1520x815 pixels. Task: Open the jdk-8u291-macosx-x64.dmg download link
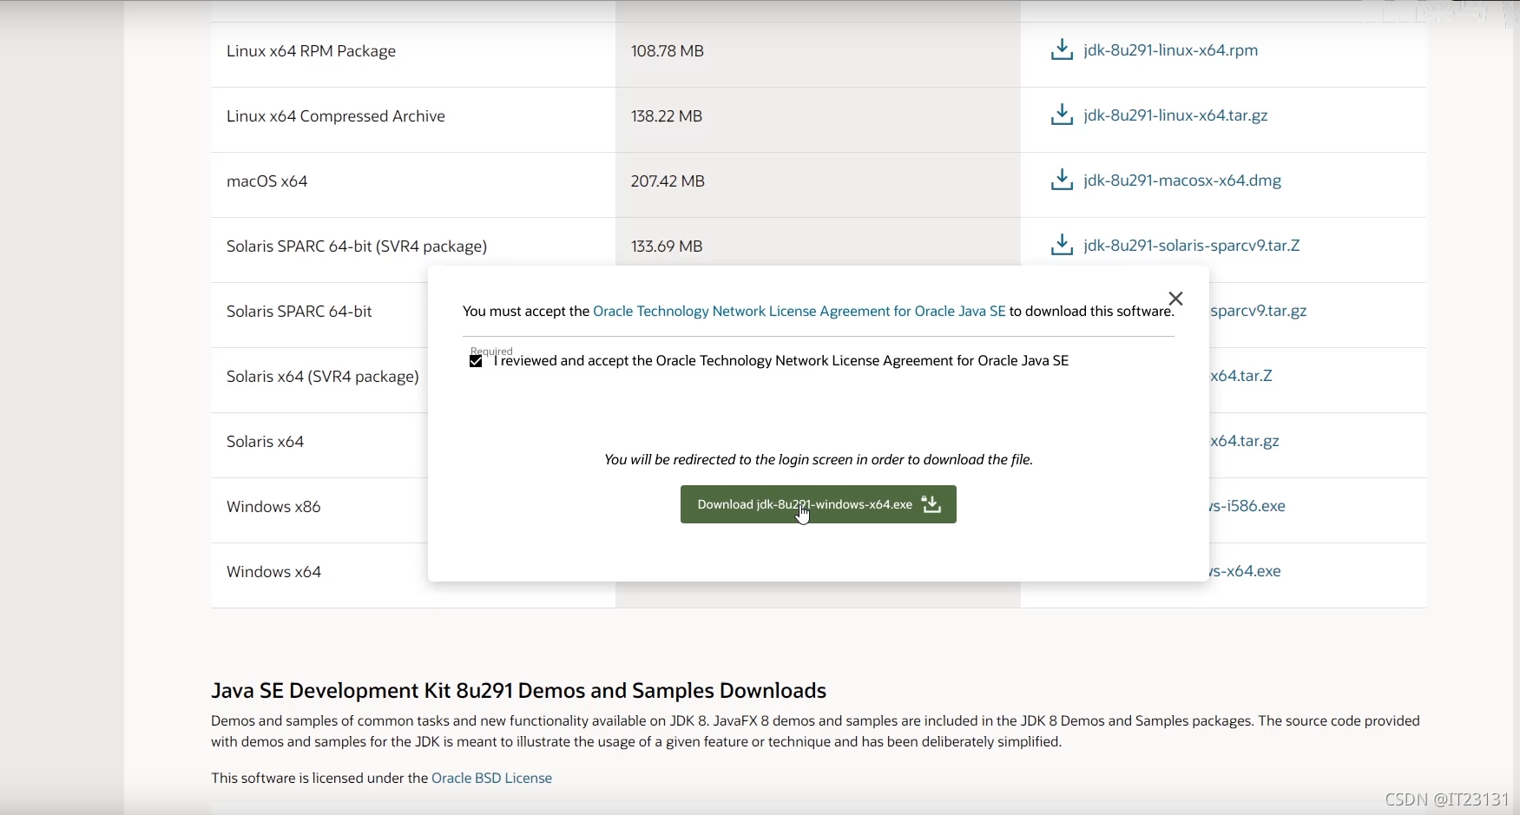(x=1182, y=181)
